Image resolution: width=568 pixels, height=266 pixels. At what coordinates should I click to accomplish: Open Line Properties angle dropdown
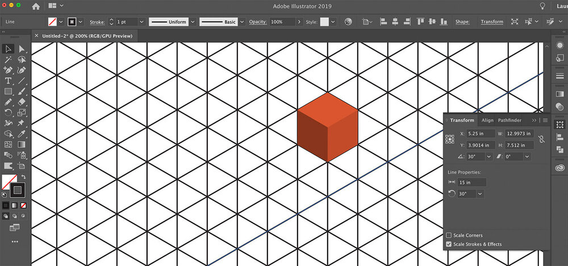pos(481,194)
